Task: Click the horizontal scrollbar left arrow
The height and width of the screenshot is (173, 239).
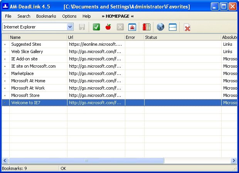Action: (x=5, y=160)
